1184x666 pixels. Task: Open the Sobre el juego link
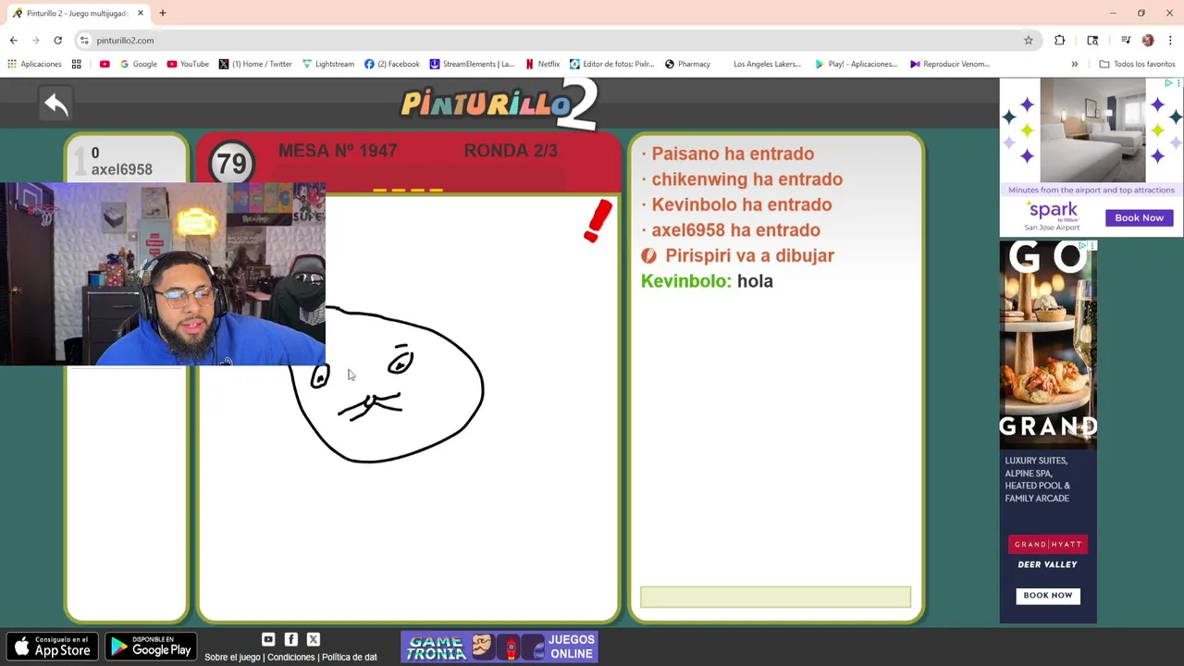pos(232,657)
